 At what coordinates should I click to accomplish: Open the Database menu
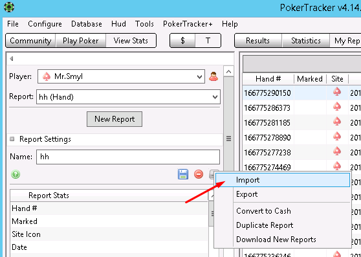click(87, 24)
